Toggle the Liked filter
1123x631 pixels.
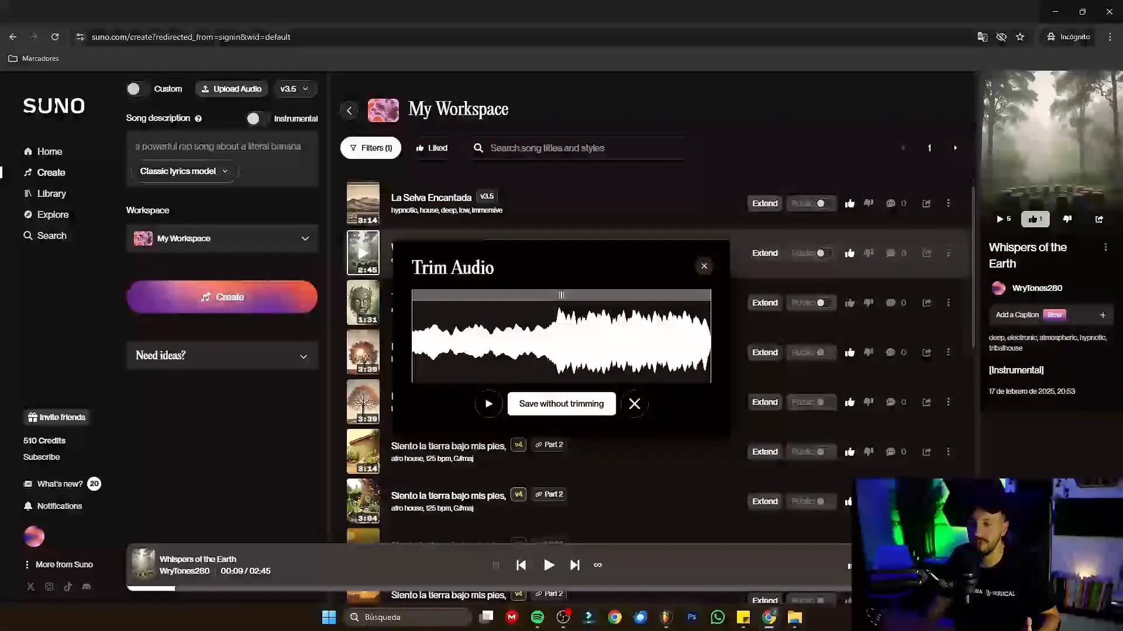tap(432, 148)
